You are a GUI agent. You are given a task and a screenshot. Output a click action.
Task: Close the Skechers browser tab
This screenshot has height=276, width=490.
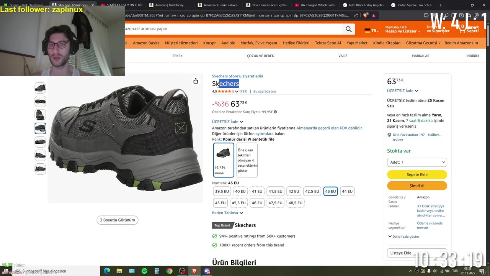point(93,5)
